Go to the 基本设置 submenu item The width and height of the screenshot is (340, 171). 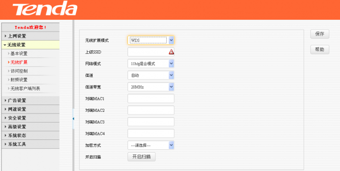pos(19,54)
